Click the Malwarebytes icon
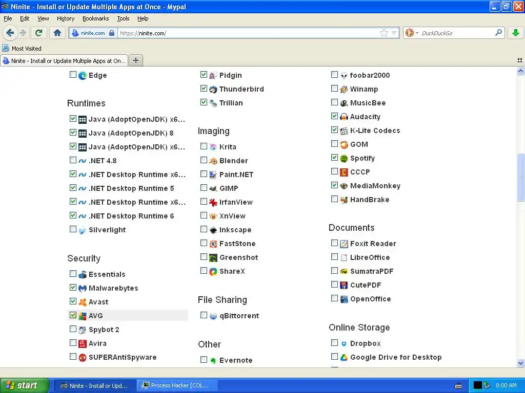Viewport: 525px width, 393px height. [x=83, y=288]
